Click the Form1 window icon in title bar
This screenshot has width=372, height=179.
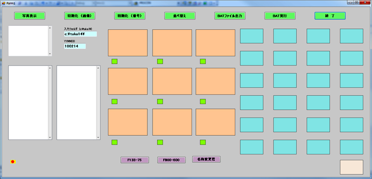click(x=3, y=3)
